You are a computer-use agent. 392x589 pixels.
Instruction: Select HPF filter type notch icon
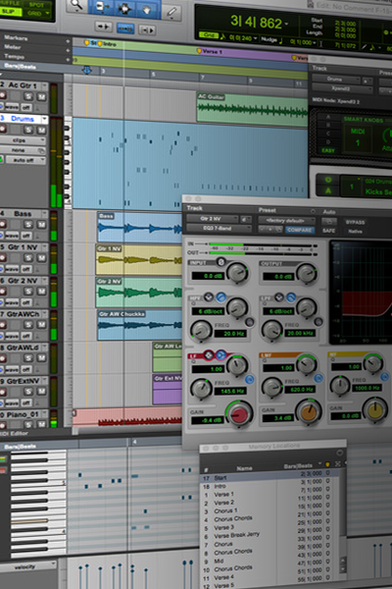pos(209,297)
